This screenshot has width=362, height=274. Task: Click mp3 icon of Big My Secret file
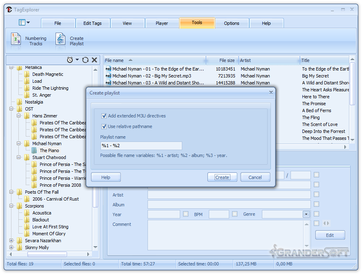click(x=108, y=76)
